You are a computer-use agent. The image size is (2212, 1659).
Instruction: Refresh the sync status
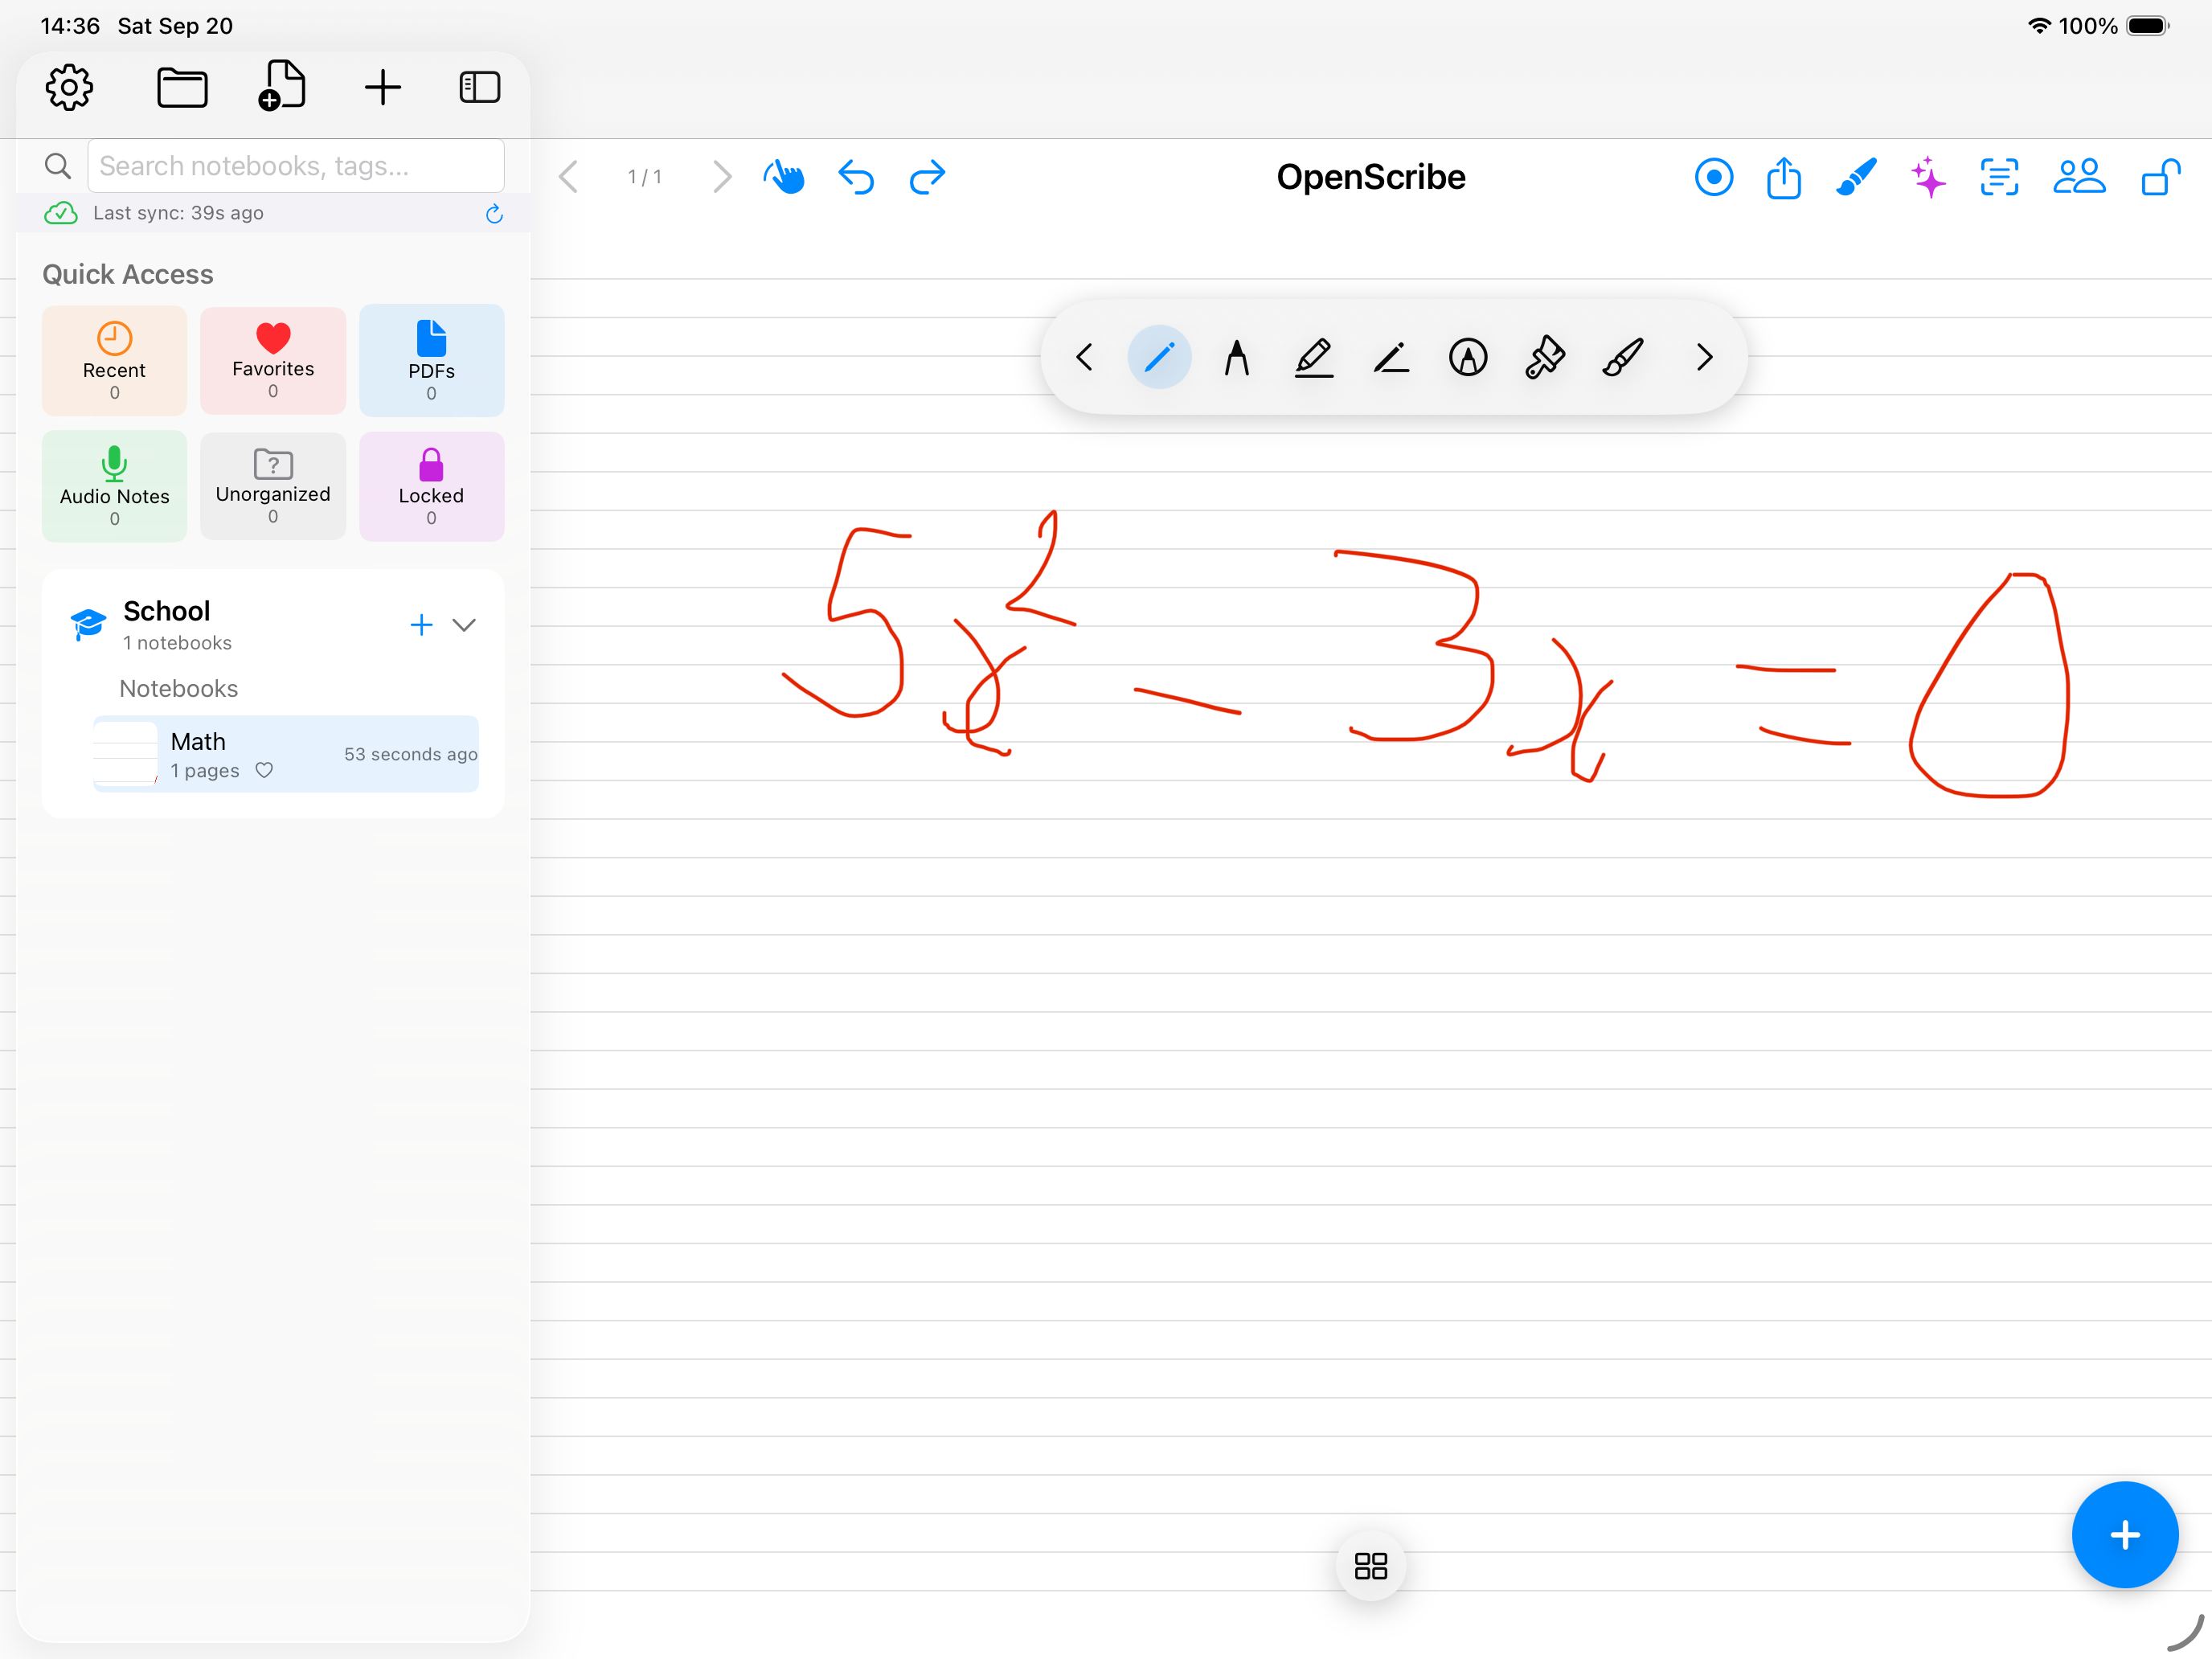coord(493,213)
